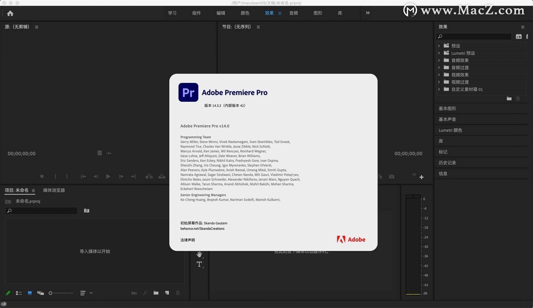Open the 效果 workspace menu icon
Image resolution: width=533 pixels, height=308 pixels.
[280, 13]
